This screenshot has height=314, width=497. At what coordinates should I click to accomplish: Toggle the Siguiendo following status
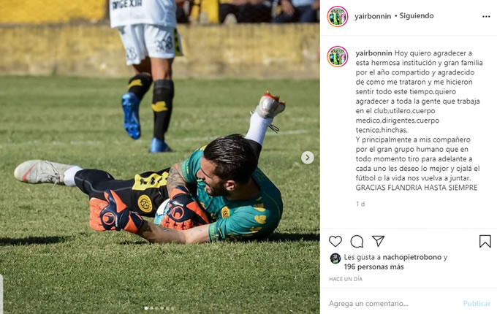(416, 16)
